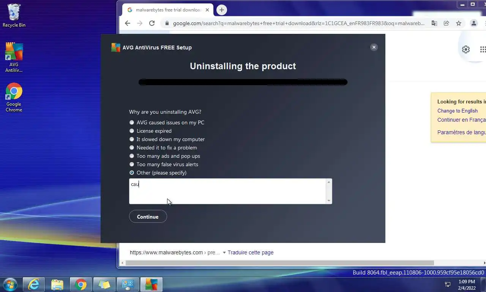
Task: Choose 'It slowed down my computer' option
Action: click(132, 139)
